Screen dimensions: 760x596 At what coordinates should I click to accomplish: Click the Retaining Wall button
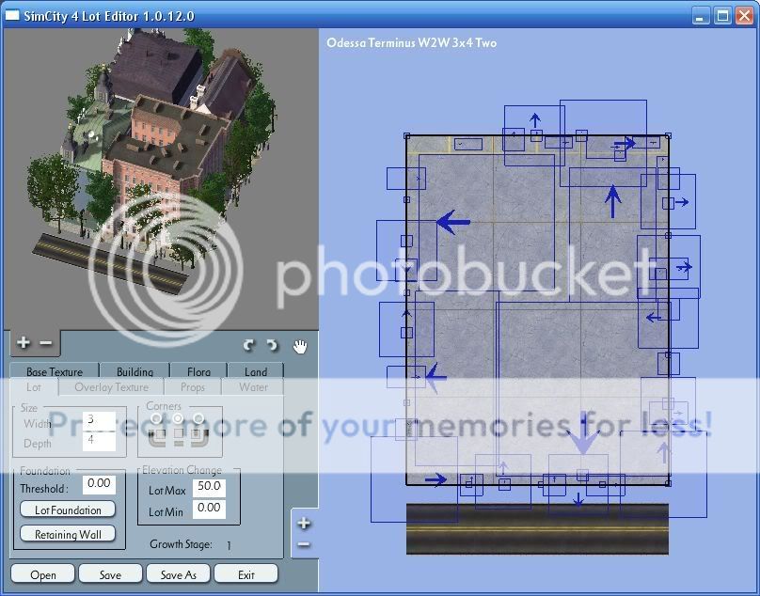coord(68,534)
